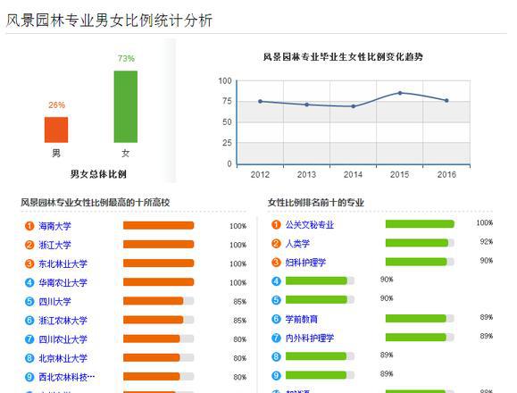Click rank 7 badge beside 四川农业大学
The width and height of the screenshot is (517, 393).
click(x=29, y=339)
